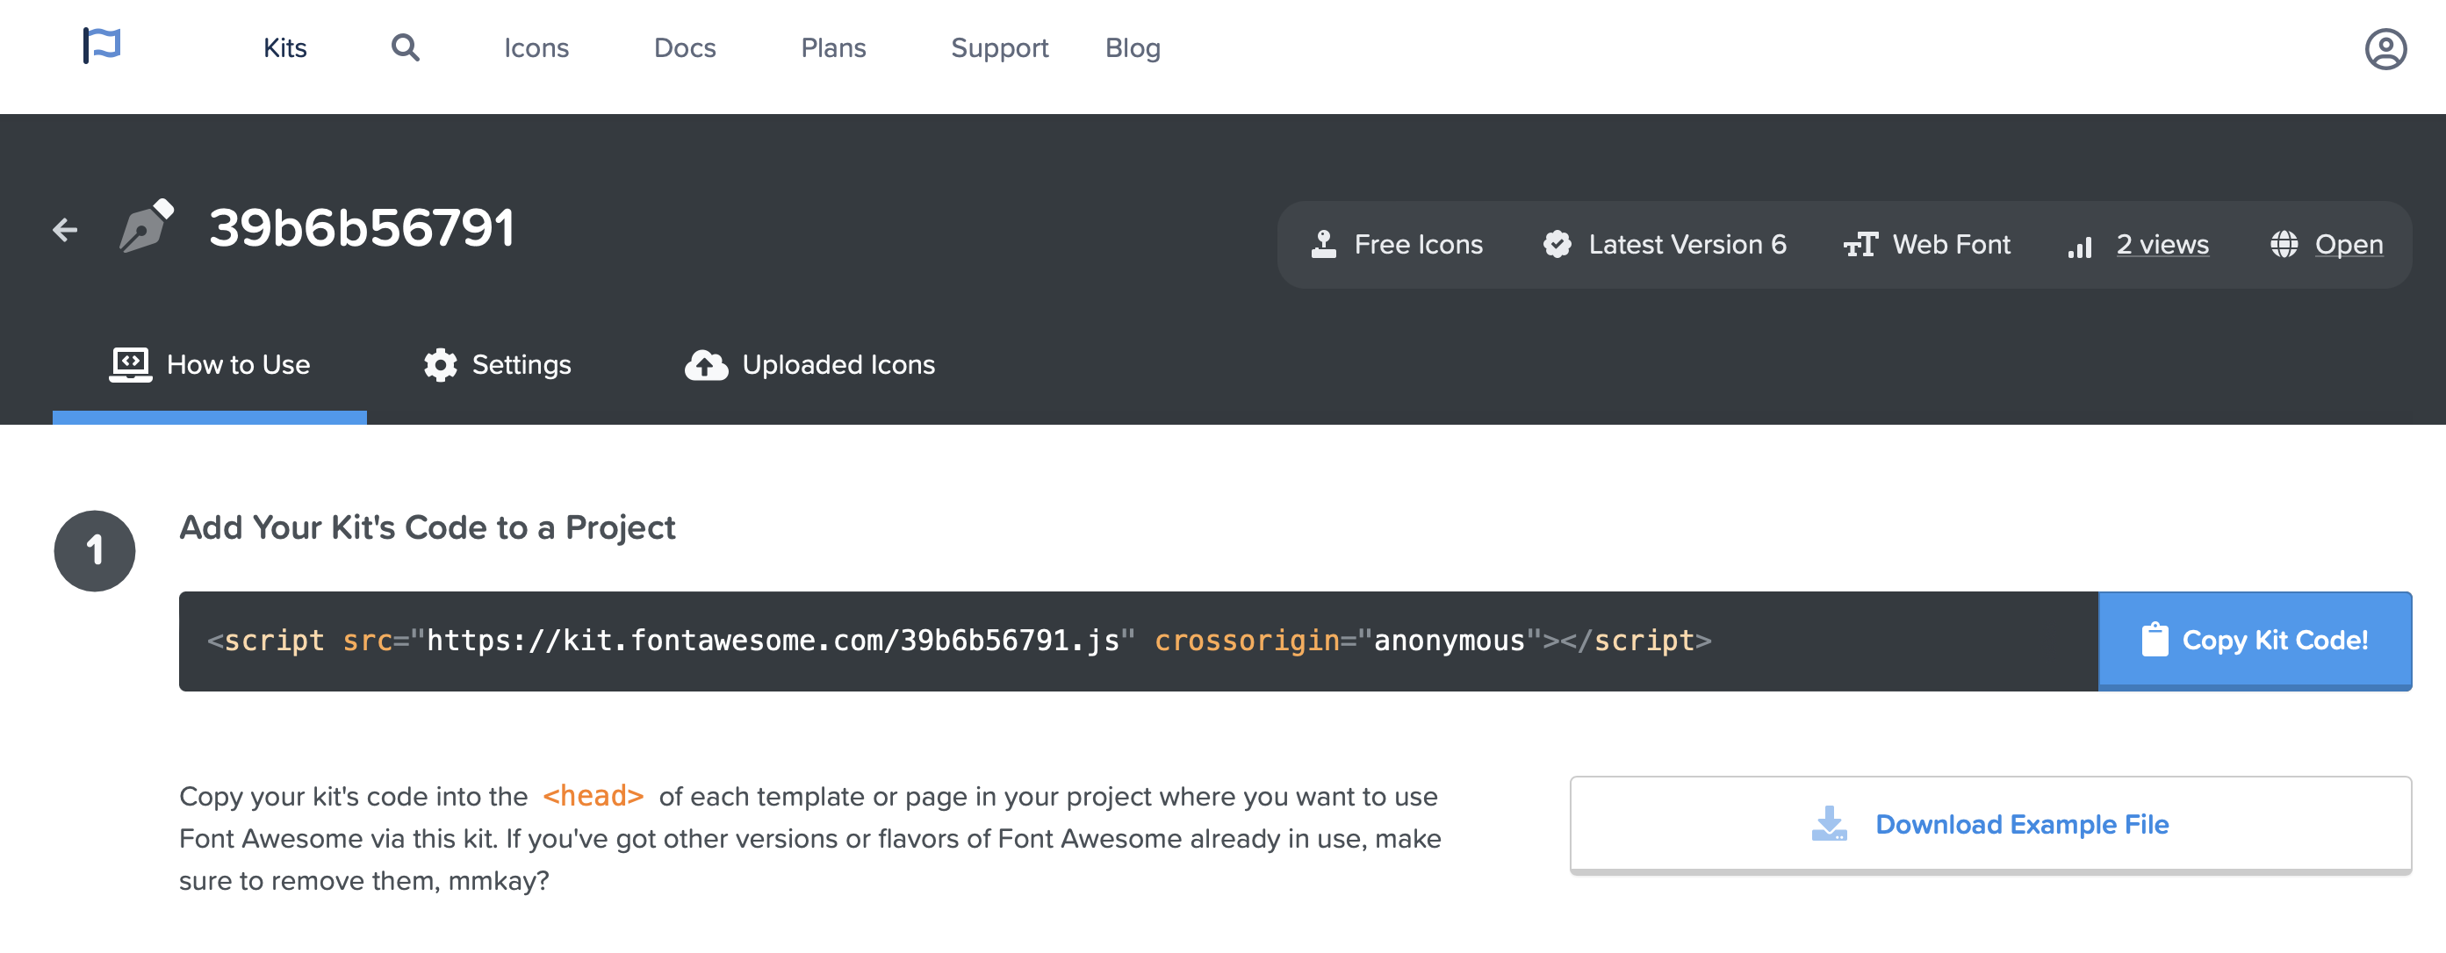Switch to the Uploaded Icons tab

[810, 364]
